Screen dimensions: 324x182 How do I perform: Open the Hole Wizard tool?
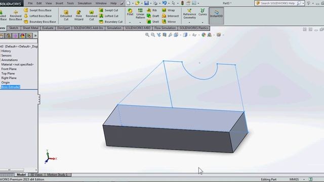[79, 15]
